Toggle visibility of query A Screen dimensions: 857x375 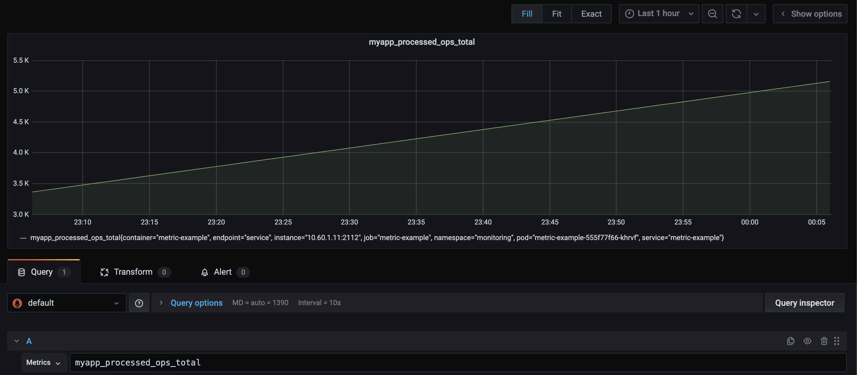tap(807, 341)
